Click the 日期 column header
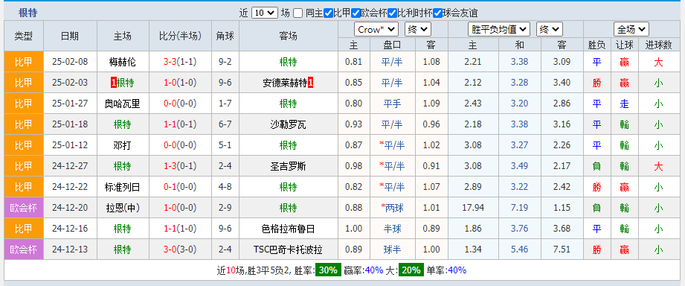The image size is (685, 286). click(70, 36)
